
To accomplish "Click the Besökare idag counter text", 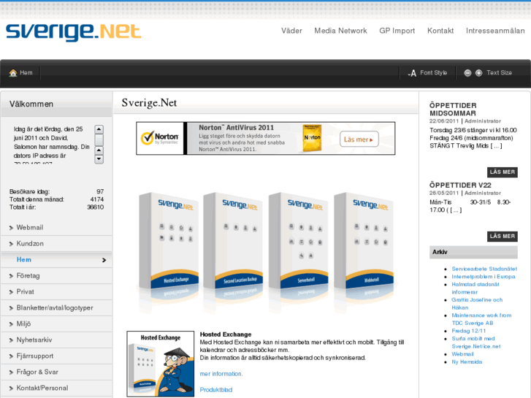I will (29, 192).
